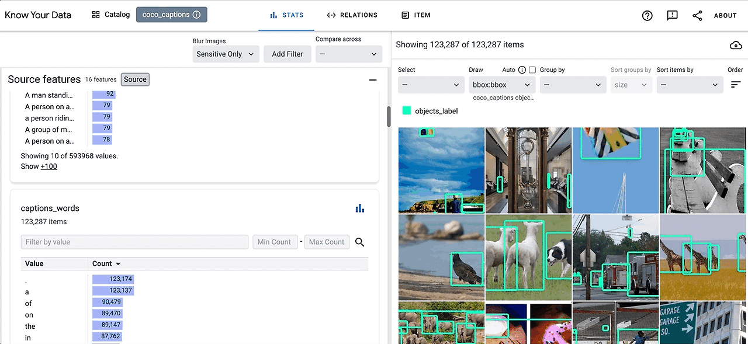The image size is (748, 344).
Task: Click the left panel vertical scrollbar
Action: coord(389,116)
